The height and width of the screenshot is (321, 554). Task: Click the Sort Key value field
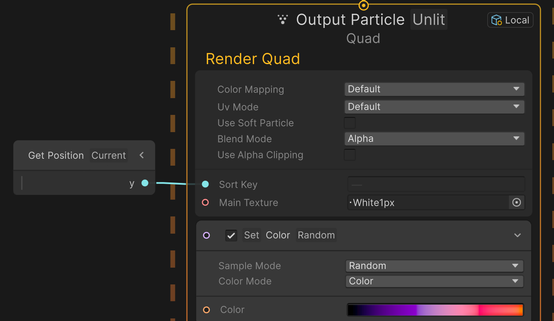click(x=436, y=184)
